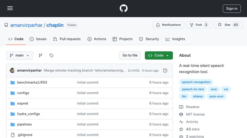The image size is (247, 138).
Task: Open initial commit message in pipelines row
Action: coord(88,124)
